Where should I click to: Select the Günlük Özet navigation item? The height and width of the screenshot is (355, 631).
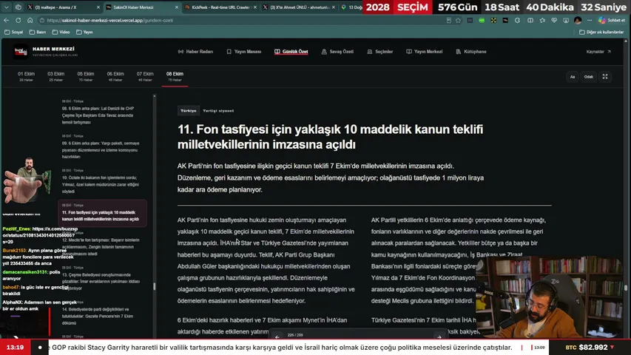[291, 52]
